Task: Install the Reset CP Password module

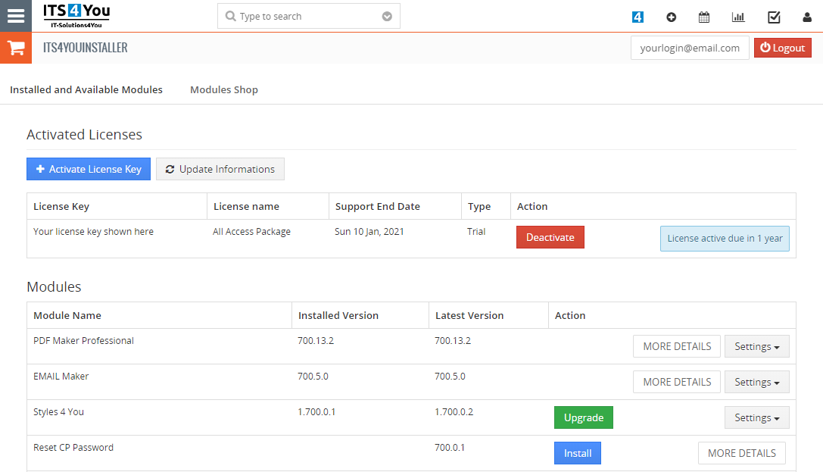Action: pyautogui.click(x=577, y=453)
